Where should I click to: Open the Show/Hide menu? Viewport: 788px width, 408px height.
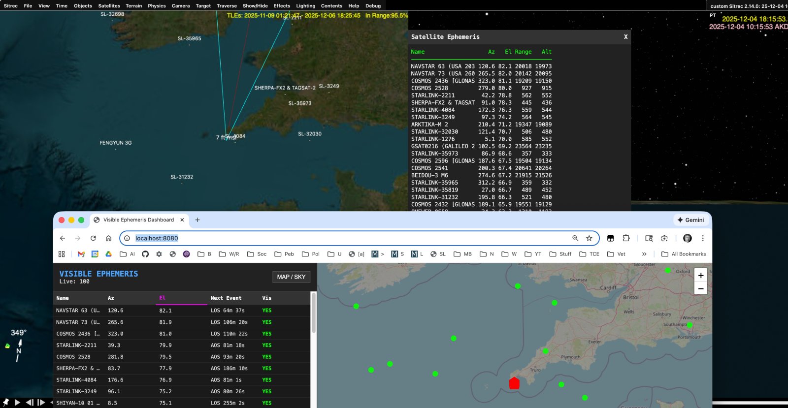[x=255, y=6]
